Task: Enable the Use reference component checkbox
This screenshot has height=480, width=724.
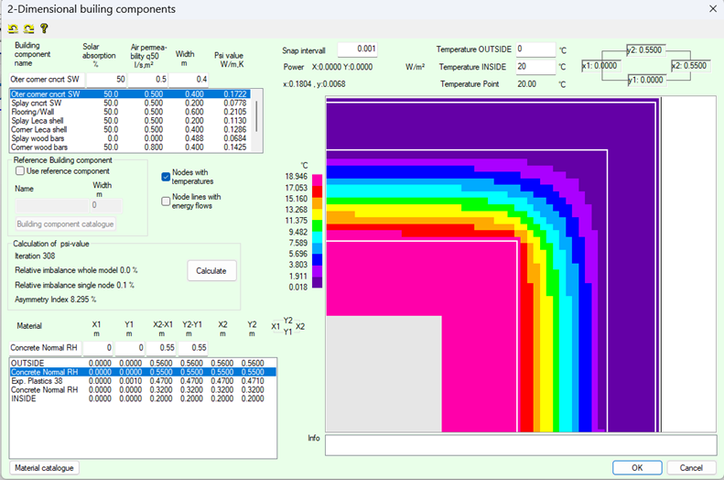Action: [20, 171]
